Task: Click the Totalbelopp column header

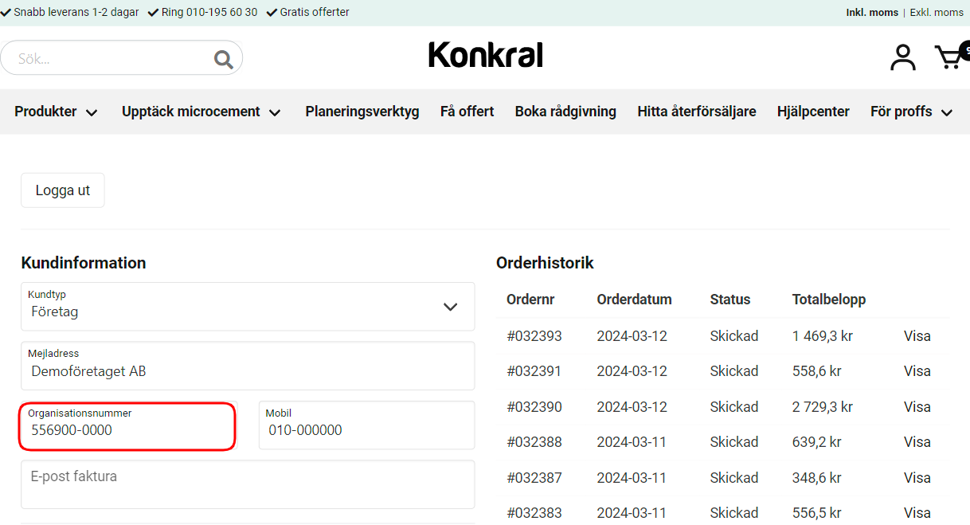Action: (829, 300)
